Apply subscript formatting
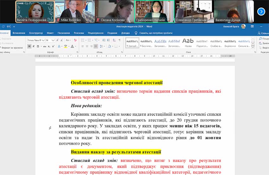269x175 pixels. (x=49, y=46)
